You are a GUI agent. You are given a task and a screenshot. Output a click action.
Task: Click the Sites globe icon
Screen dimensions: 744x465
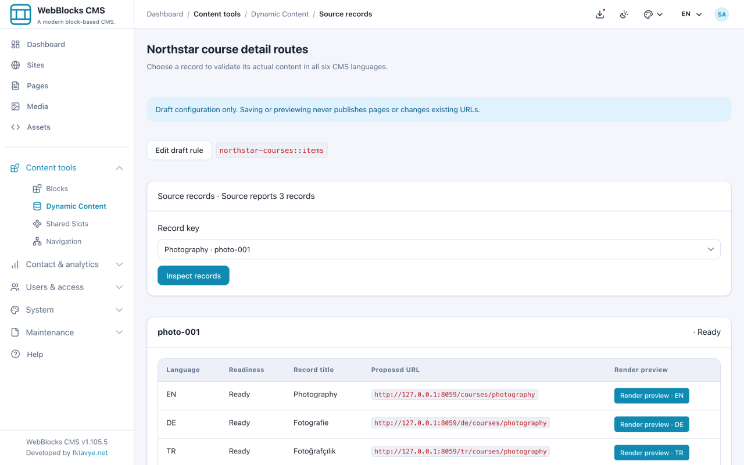[16, 65]
